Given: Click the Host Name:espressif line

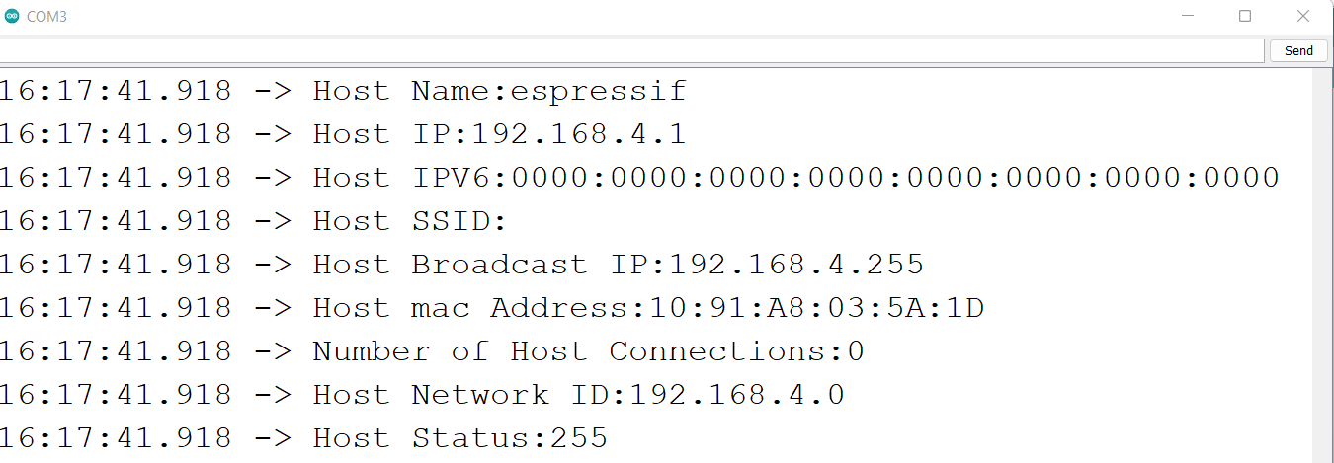Looking at the screenshot, I should pos(343,91).
